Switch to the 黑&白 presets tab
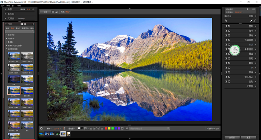This screenshot has height=140, width=261. (x=18, y=28)
